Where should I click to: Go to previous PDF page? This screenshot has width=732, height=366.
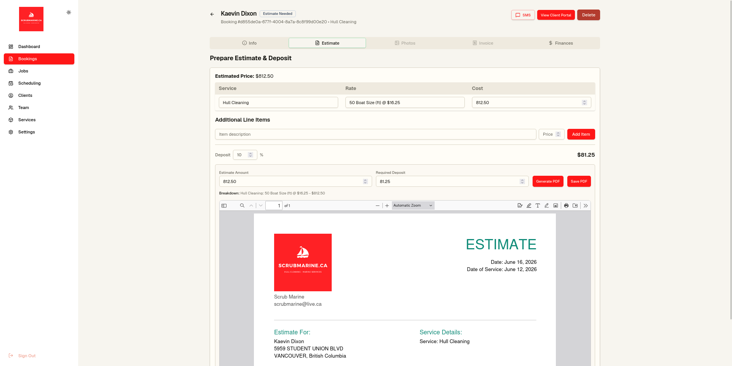tap(251, 205)
